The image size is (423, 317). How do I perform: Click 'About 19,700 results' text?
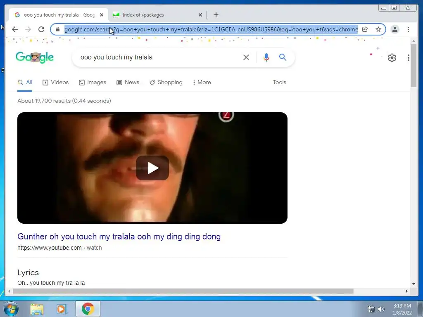(64, 101)
